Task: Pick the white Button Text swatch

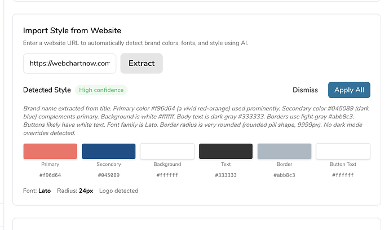Action: point(343,151)
